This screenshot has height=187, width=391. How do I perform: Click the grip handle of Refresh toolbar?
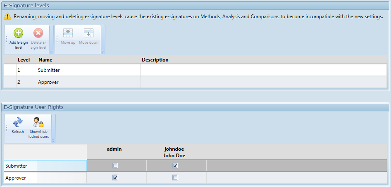click(7, 128)
